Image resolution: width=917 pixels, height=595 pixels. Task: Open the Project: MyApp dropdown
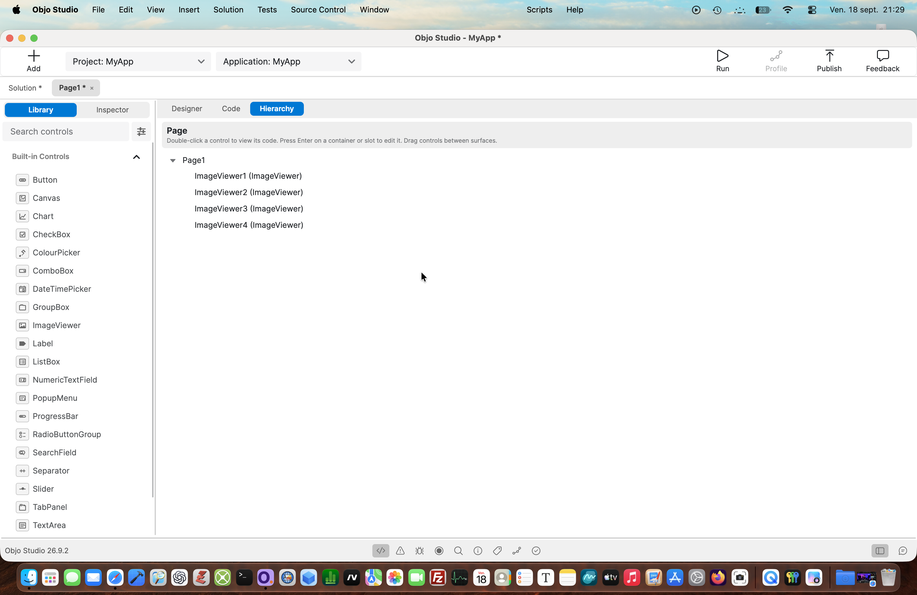pyautogui.click(x=138, y=61)
